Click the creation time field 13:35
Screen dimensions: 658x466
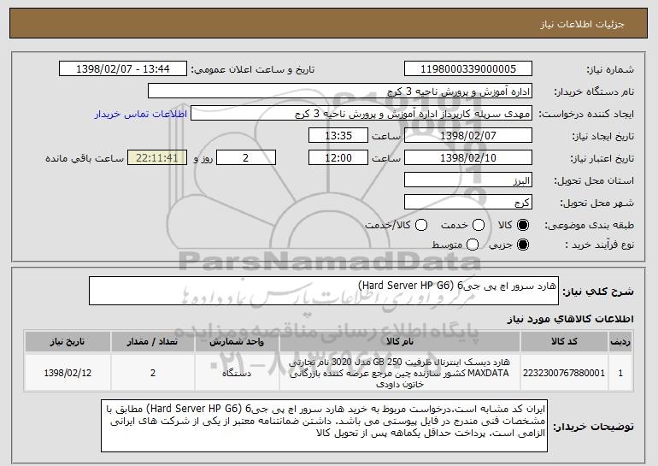point(338,136)
